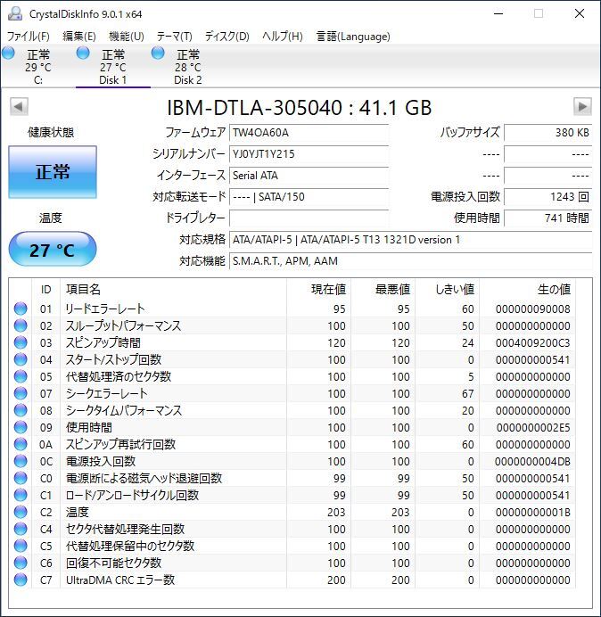This screenshot has width=601, height=617.
Task: Click status orb for attribute C7
Action: [21, 580]
